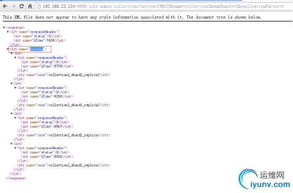
Task: Go forward using the browser arrow
Action: tap(13, 6)
